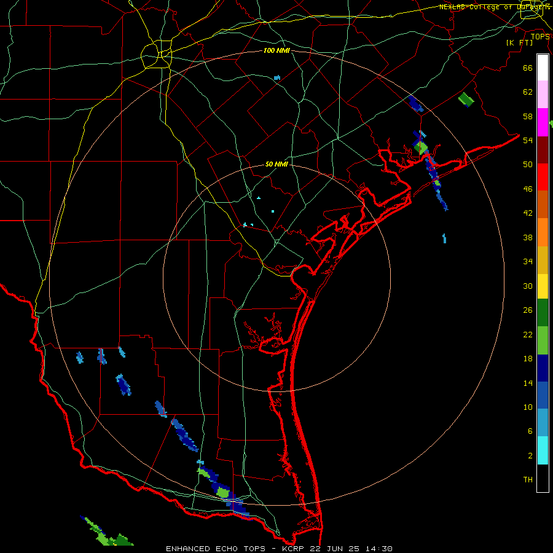Click the small blue echo south of 100 NMI label
Screen dimensions: 553x553
click(x=277, y=77)
